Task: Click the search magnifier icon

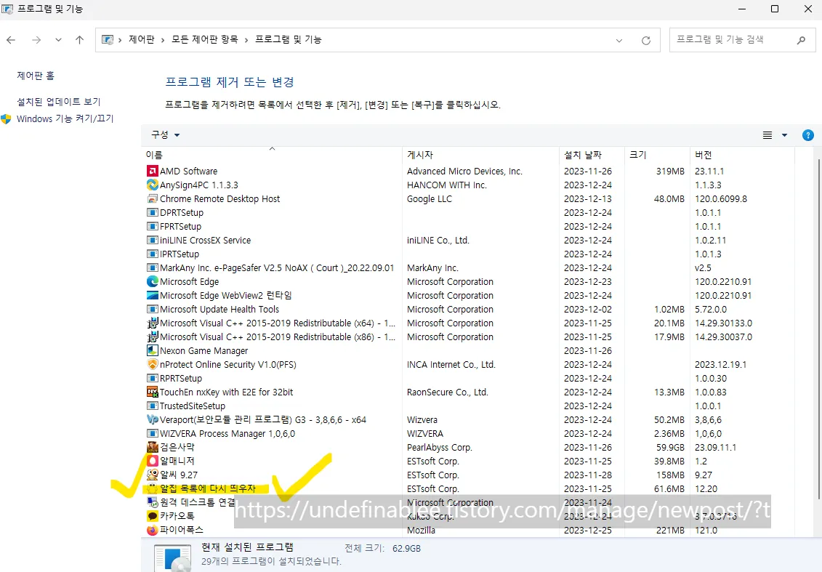Action: pyautogui.click(x=801, y=40)
